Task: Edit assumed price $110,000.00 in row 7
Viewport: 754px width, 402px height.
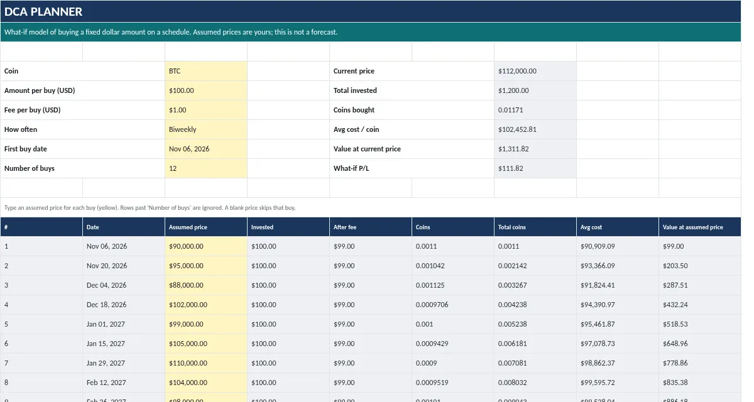Action: pos(206,363)
